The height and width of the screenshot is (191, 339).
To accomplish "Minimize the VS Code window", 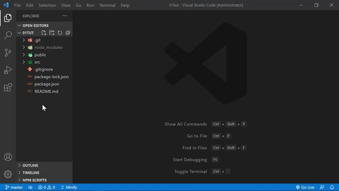I will [x=301, y=5].
